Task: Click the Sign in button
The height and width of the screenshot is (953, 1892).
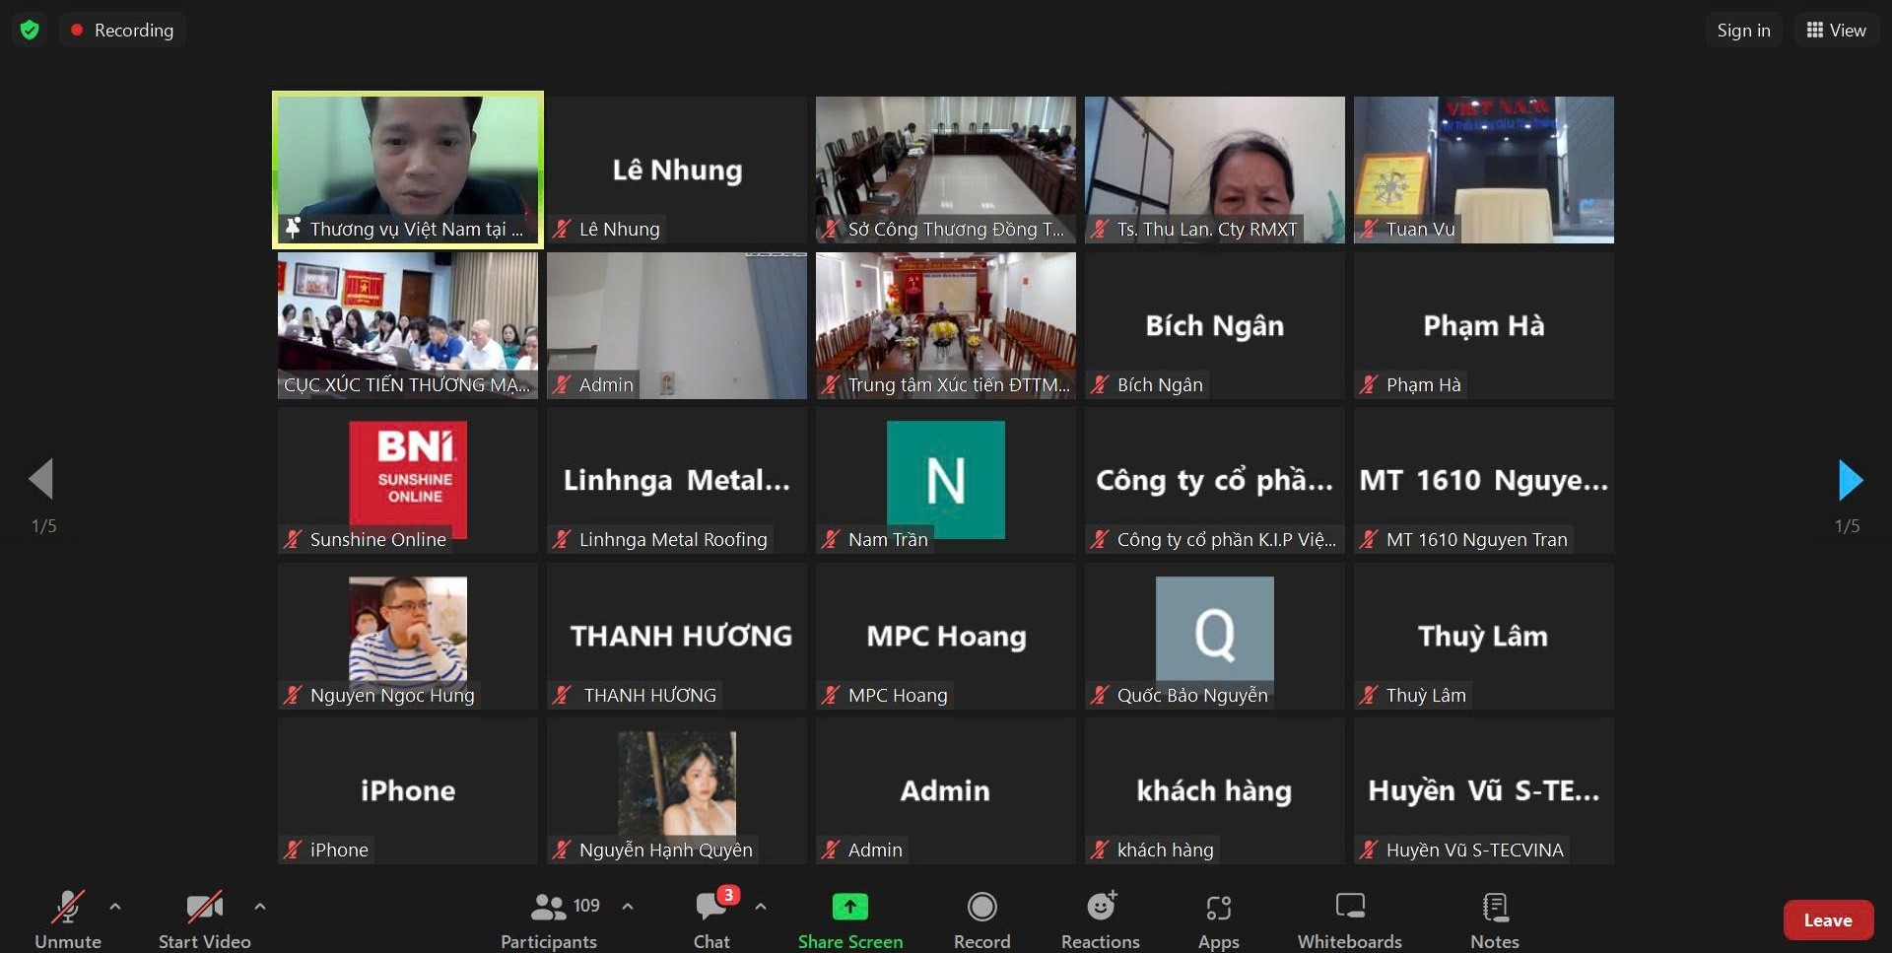Action: click(1742, 30)
